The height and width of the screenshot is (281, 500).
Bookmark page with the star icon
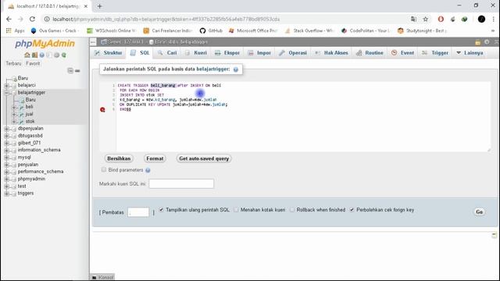coord(425,19)
